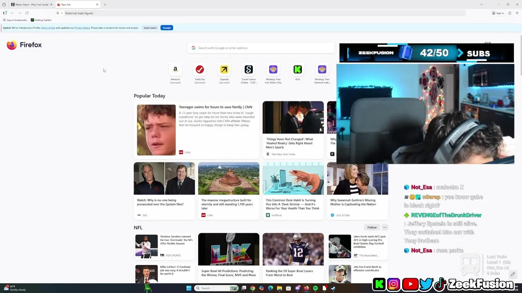Screen dimensions: 522x293
Task: Reload the current page
Action: click(x=27, y=13)
